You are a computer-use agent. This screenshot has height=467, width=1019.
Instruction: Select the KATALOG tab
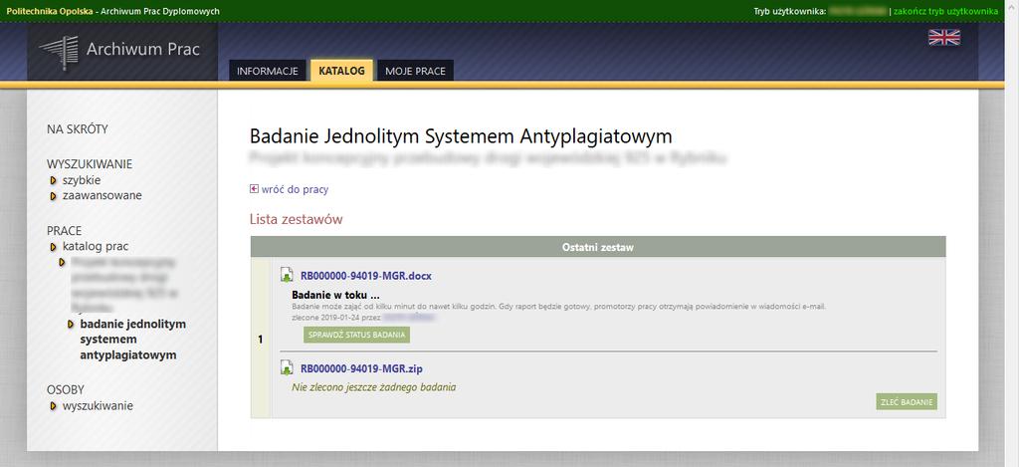tap(342, 71)
